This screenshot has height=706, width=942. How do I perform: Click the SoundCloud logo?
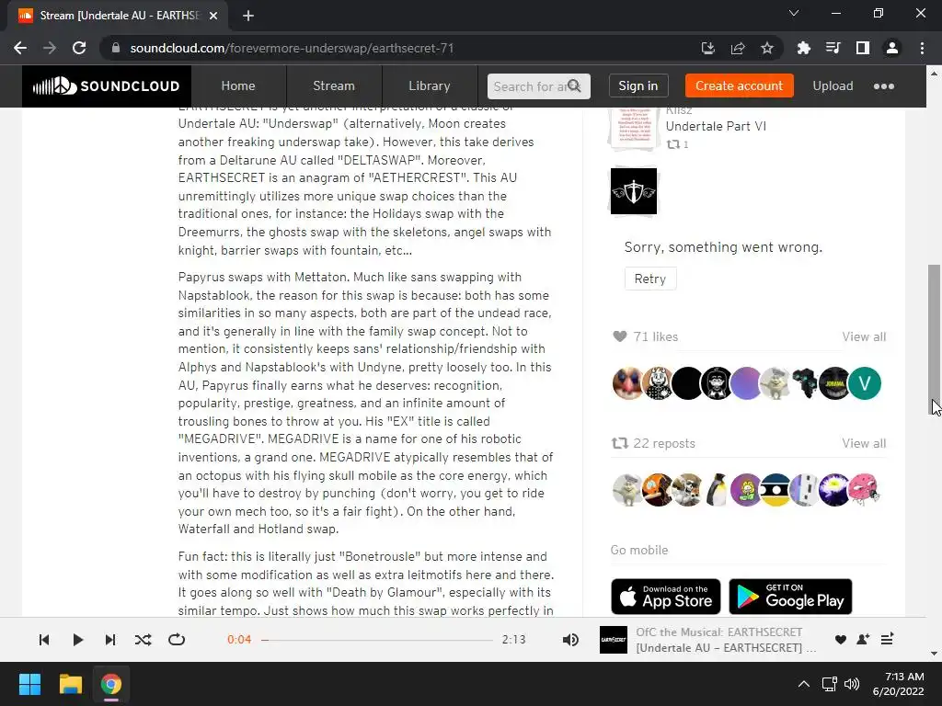pyautogui.click(x=107, y=86)
